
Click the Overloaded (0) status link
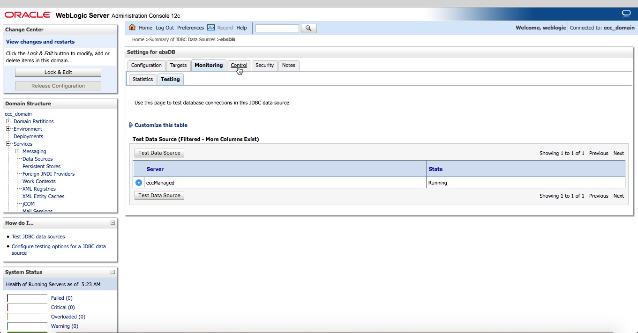[x=68, y=317]
